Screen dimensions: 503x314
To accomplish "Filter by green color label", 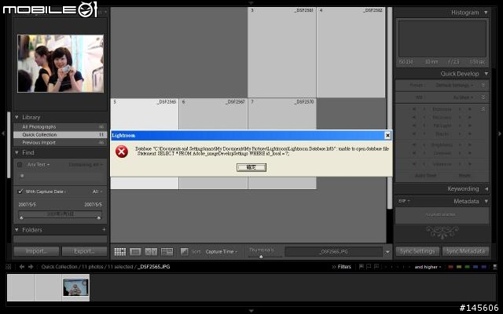I will 468,267.
